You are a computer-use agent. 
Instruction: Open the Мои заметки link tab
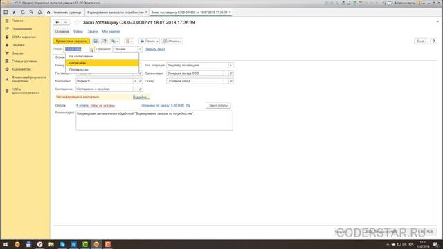111,32
